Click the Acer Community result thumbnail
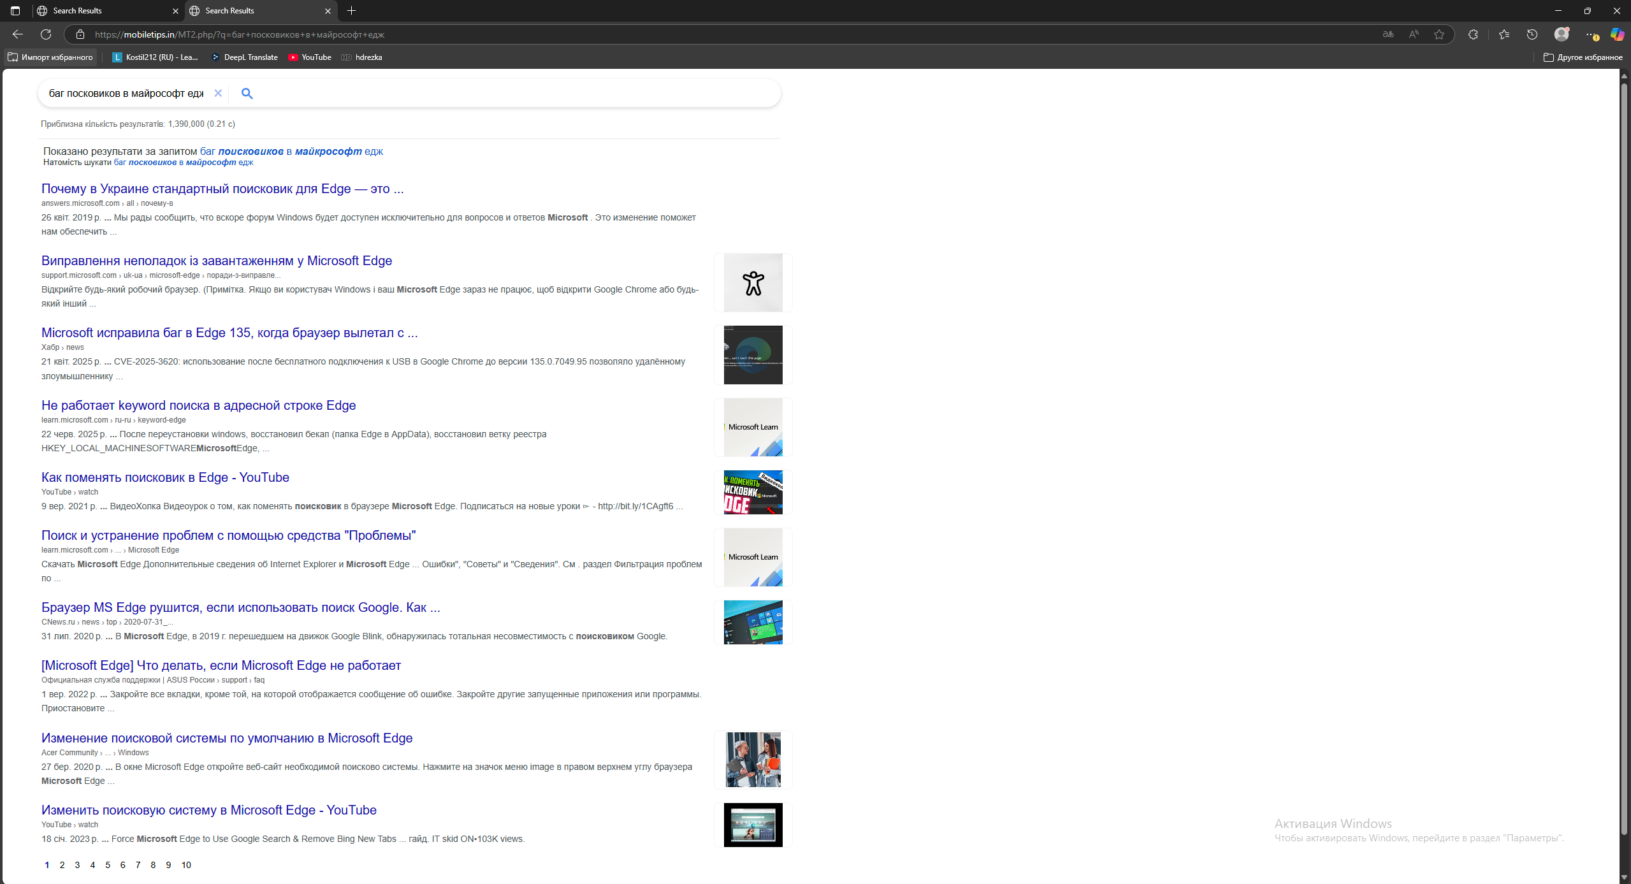The height and width of the screenshot is (884, 1631). tap(753, 760)
